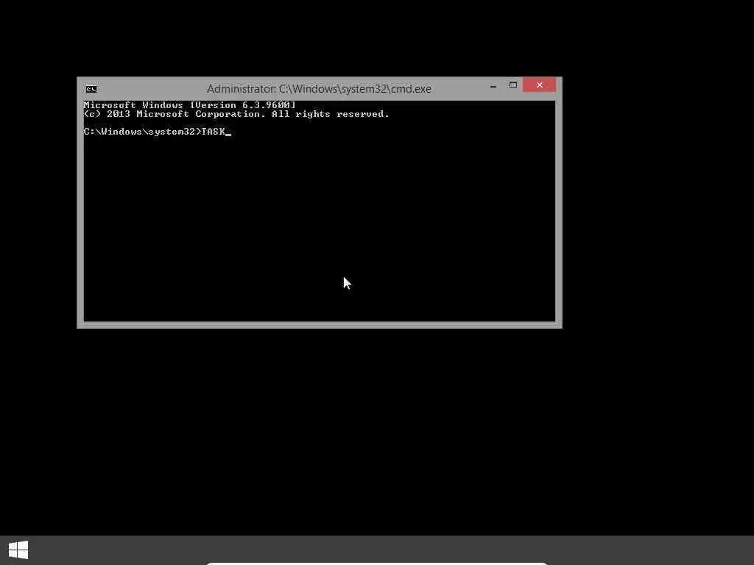
Task: Close the Administrator cmd.exe window
Action: [539, 85]
